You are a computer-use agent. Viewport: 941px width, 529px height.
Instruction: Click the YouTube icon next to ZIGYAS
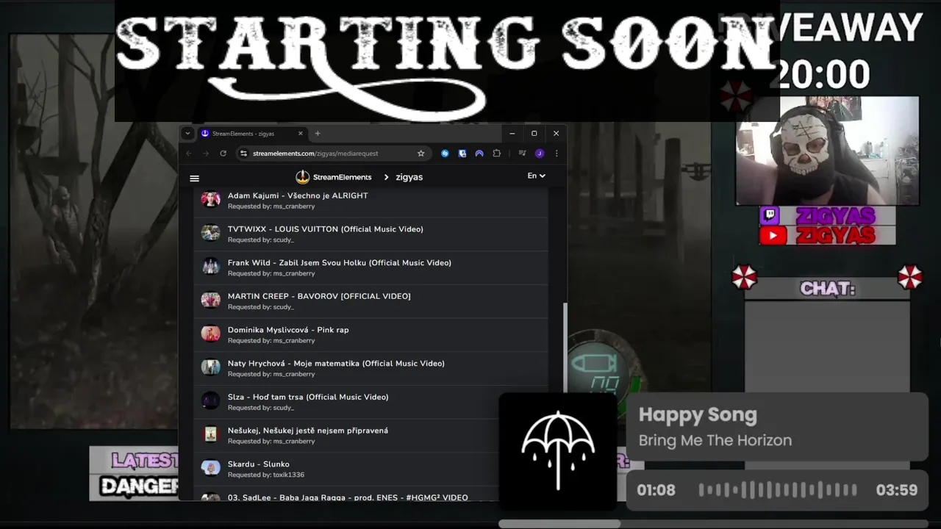[x=773, y=235]
